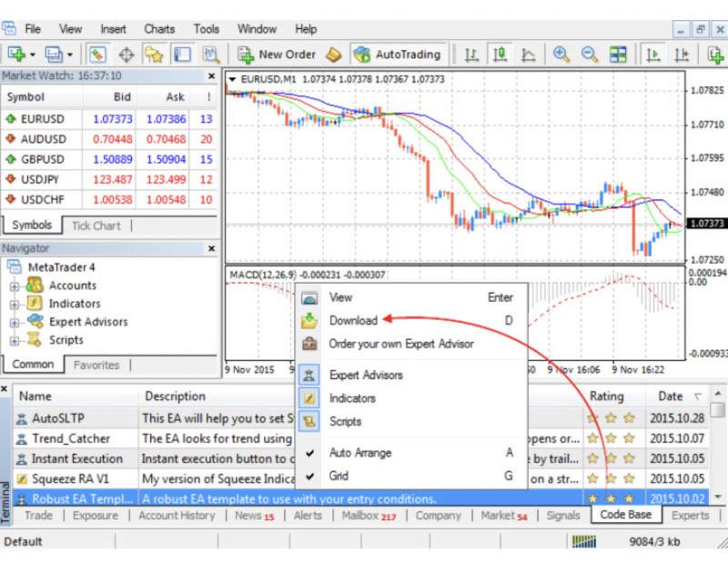Open the Experts tab in Terminal
This screenshot has height=572, width=728.
[x=690, y=516]
